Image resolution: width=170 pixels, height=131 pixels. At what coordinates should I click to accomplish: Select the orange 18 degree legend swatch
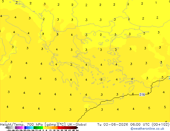[x=55, y=128]
